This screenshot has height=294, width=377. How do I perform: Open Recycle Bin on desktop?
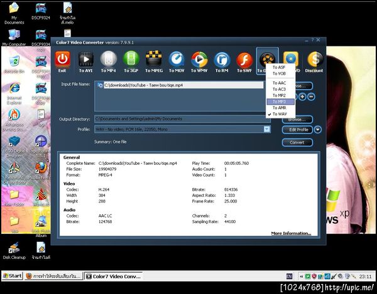coord(14,65)
